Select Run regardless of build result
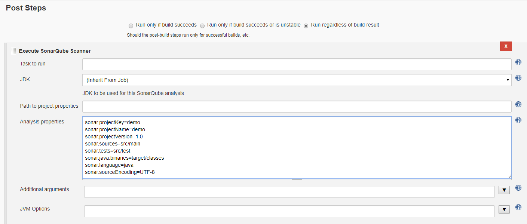The width and height of the screenshot is (527, 224). tap(306, 26)
